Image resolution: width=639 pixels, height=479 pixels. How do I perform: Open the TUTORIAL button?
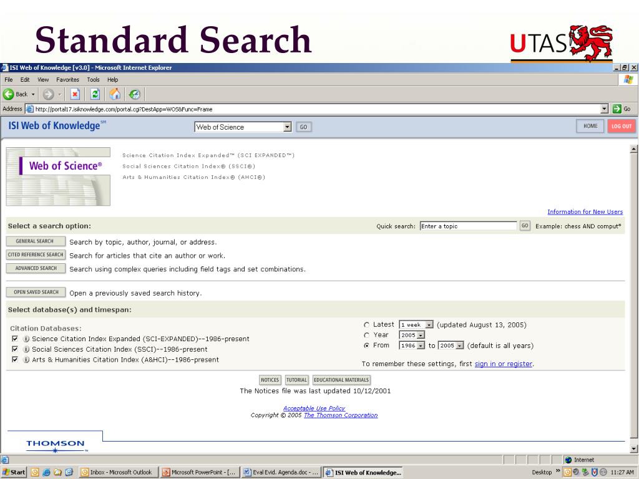click(x=296, y=380)
